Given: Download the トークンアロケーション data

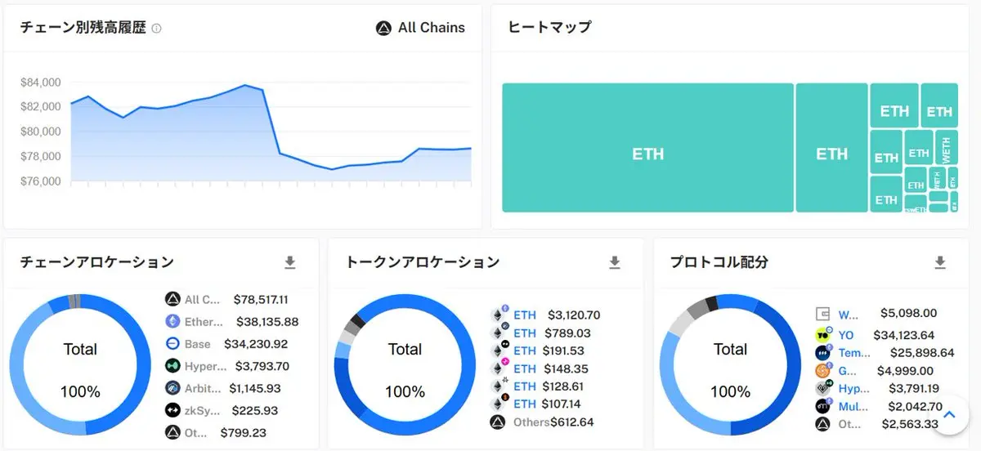Looking at the screenshot, I should (x=615, y=262).
